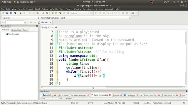Switch to the Closed files list tab

pos(150,95)
